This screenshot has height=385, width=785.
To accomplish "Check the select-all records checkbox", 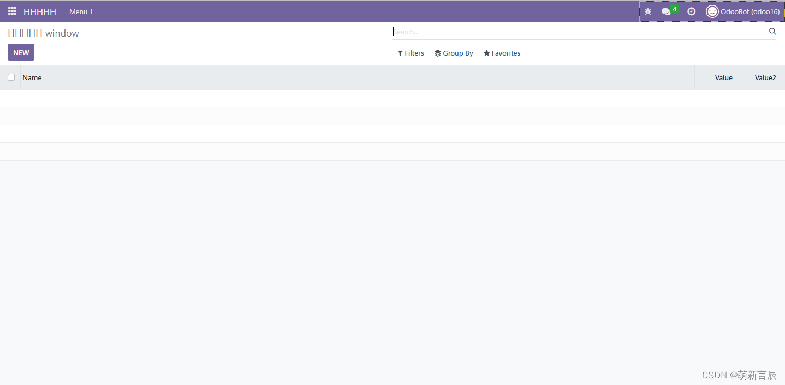I will pos(11,77).
